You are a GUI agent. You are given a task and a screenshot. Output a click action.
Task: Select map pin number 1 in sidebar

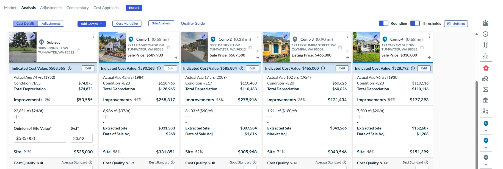tap(486, 123)
